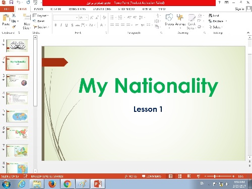The image size is (252, 189).
Task: Expand Font dialog launcher
Action: (x=106, y=33)
